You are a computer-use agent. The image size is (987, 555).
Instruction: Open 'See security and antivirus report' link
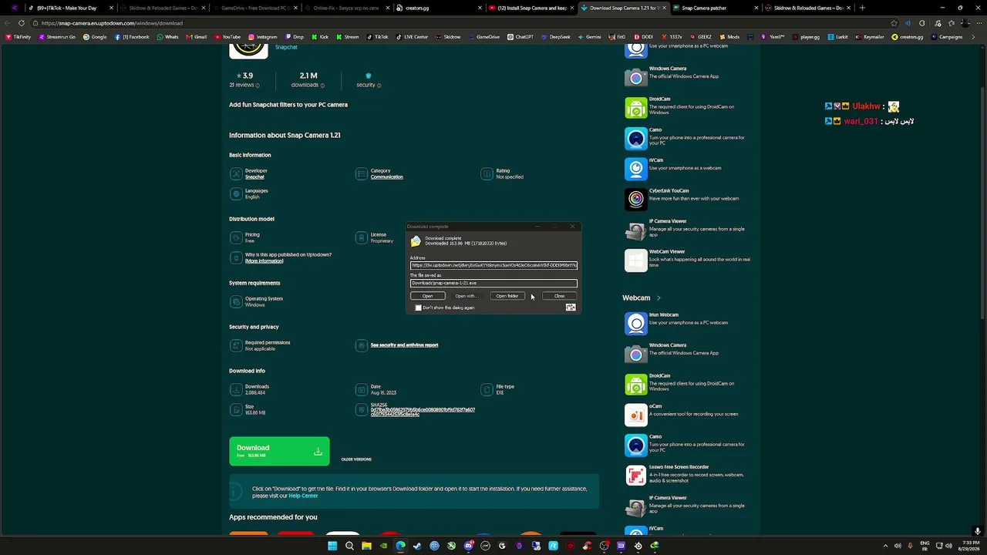tap(404, 345)
